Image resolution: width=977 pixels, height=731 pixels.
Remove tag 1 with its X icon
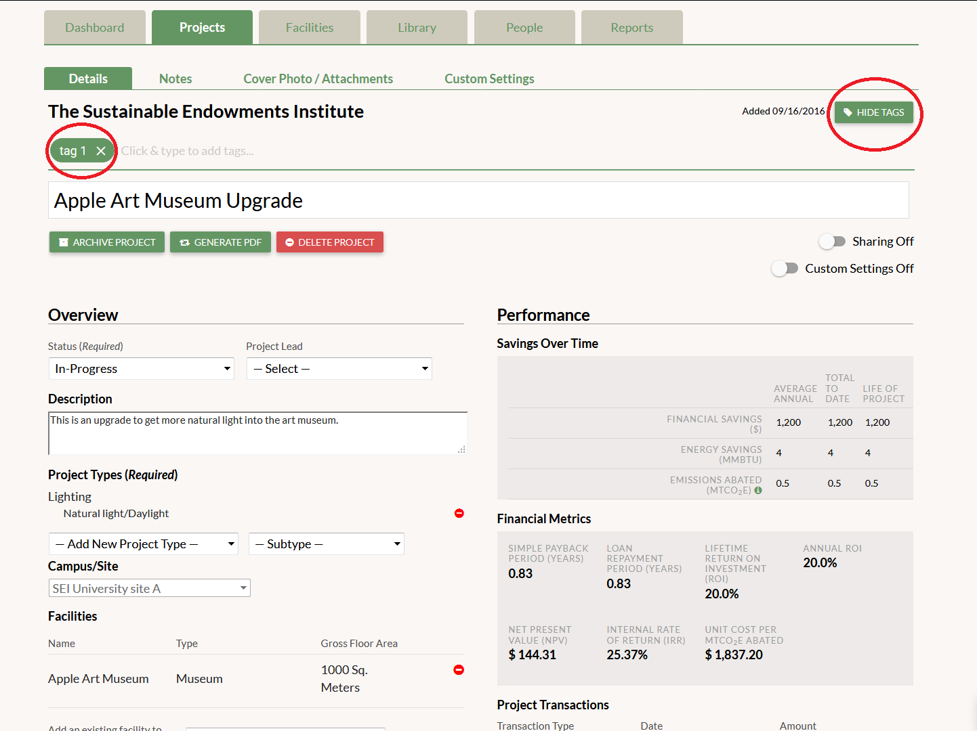coord(101,151)
